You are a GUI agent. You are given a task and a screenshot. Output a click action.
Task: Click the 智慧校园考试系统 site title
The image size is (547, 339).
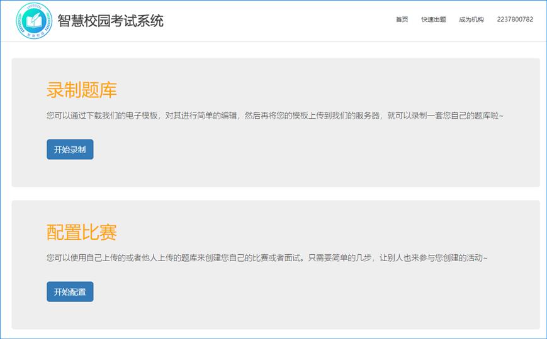point(110,21)
